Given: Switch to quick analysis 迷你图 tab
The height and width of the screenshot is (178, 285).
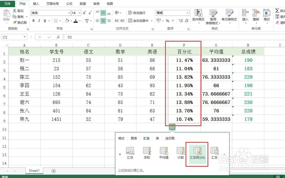Looking at the screenshot, I should coord(170,138).
